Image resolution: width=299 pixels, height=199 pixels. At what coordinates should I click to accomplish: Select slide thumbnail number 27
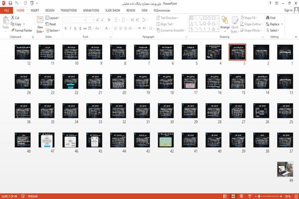coord(237,111)
